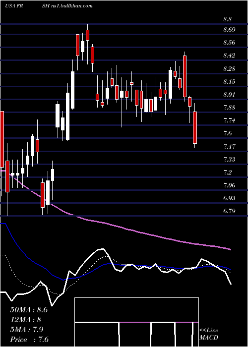Screen dimensions: 248x347
Task: Click the 8.28 price axis label
Action: point(229,68)
